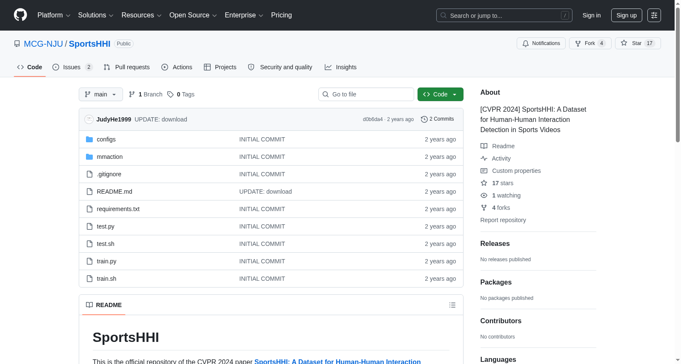
Task: Click the README.md file icon
Action: tap(89, 192)
